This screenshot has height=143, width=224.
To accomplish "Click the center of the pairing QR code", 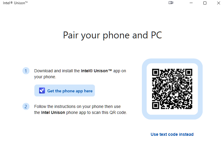I will pyautogui.click(x=172, y=89).
